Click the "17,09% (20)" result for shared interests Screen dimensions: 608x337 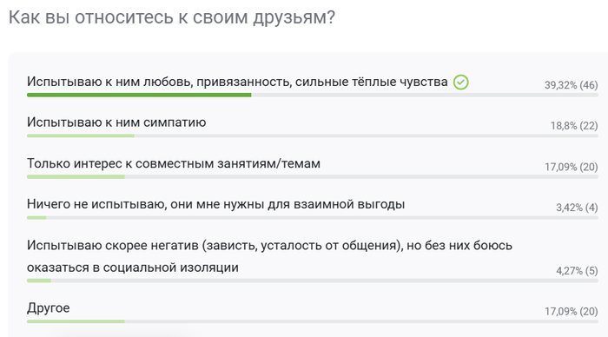[572, 167]
